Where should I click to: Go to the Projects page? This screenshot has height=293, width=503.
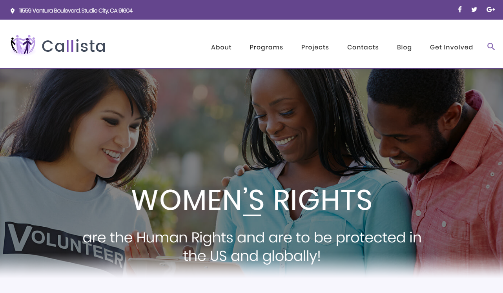pos(315,47)
